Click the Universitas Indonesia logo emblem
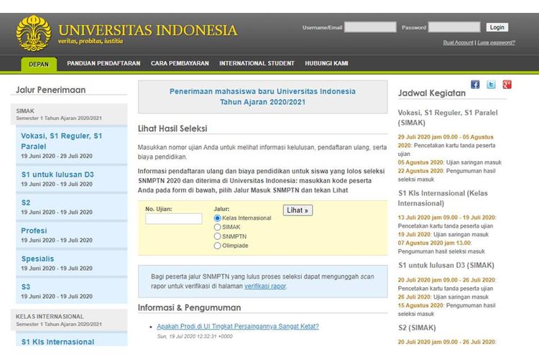 coord(34,34)
